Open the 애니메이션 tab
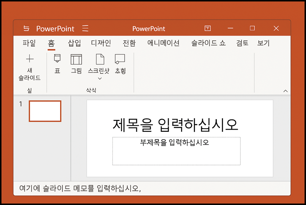Viewport: 306px width, 205px height. tap(163, 43)
